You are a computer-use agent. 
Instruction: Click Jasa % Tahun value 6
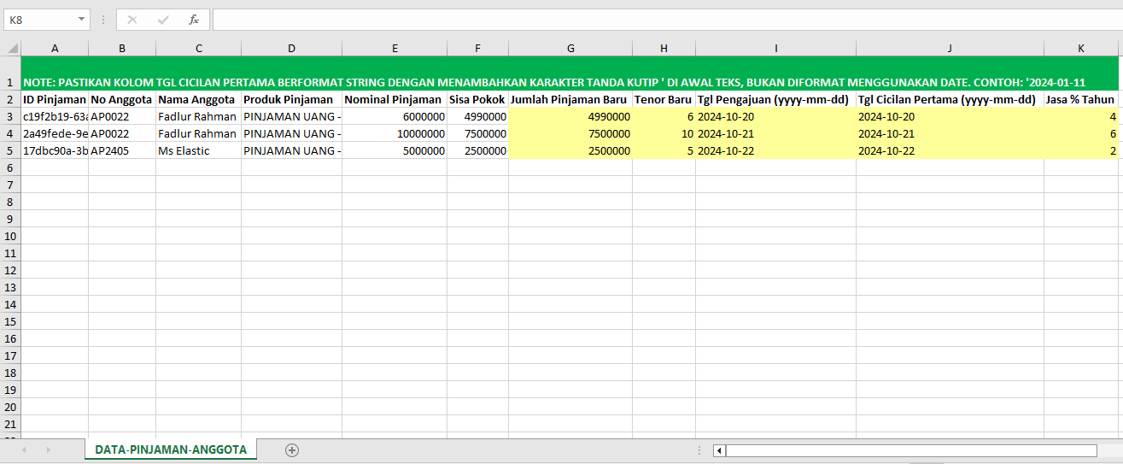1081,133
